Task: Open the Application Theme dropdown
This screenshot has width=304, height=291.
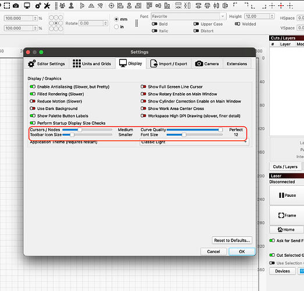Action: pyautogui.click(x=194, y=142)
